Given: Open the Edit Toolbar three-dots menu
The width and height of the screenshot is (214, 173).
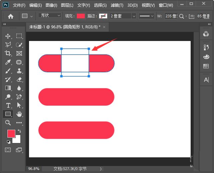Looking at the screenshot, I should (x=19, y=123).
